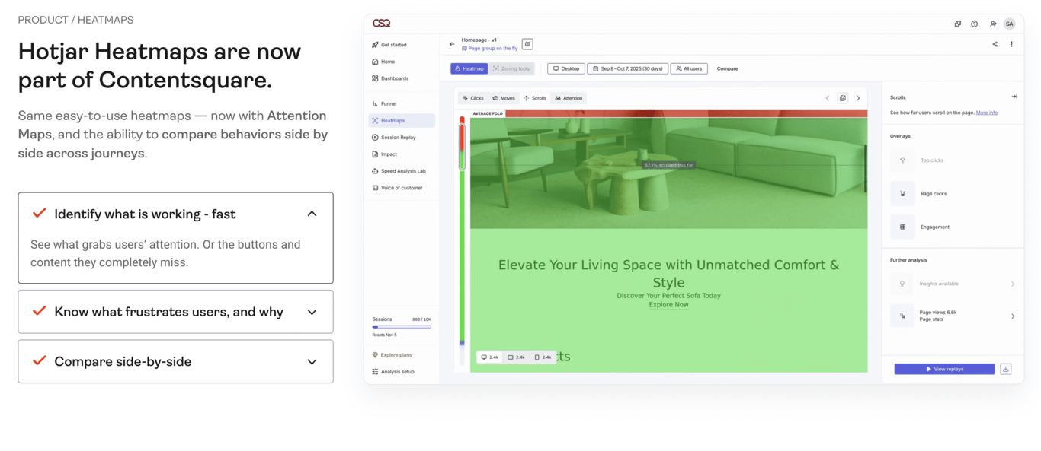1041x451 pixels.
Task: Click the View replays button
Action: pos(943,368)
